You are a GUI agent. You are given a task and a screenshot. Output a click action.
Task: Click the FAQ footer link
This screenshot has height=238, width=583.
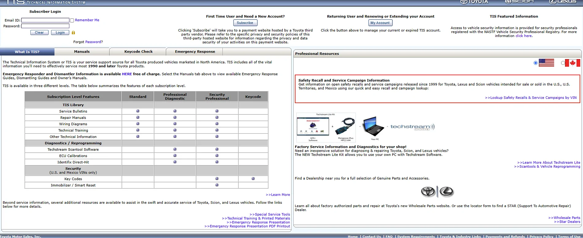(x=389, y=236)
